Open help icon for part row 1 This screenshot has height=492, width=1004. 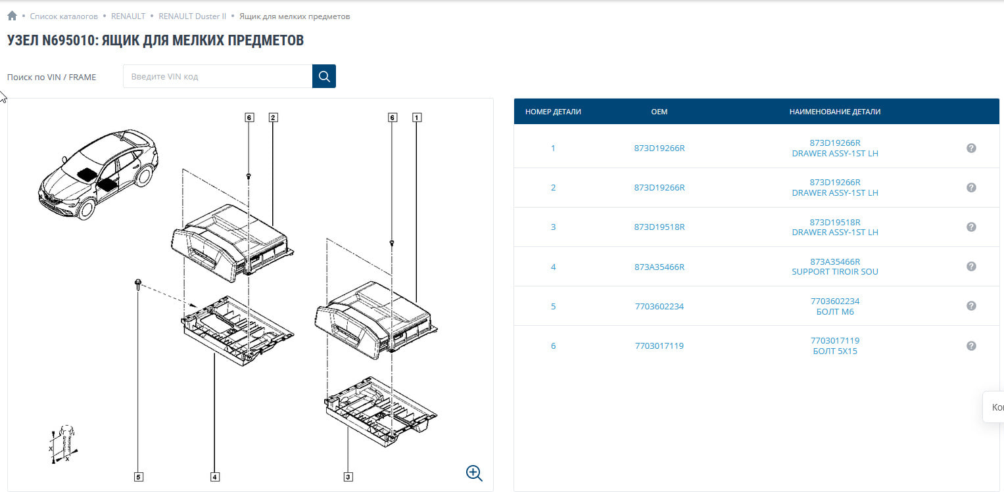(971, 148)
